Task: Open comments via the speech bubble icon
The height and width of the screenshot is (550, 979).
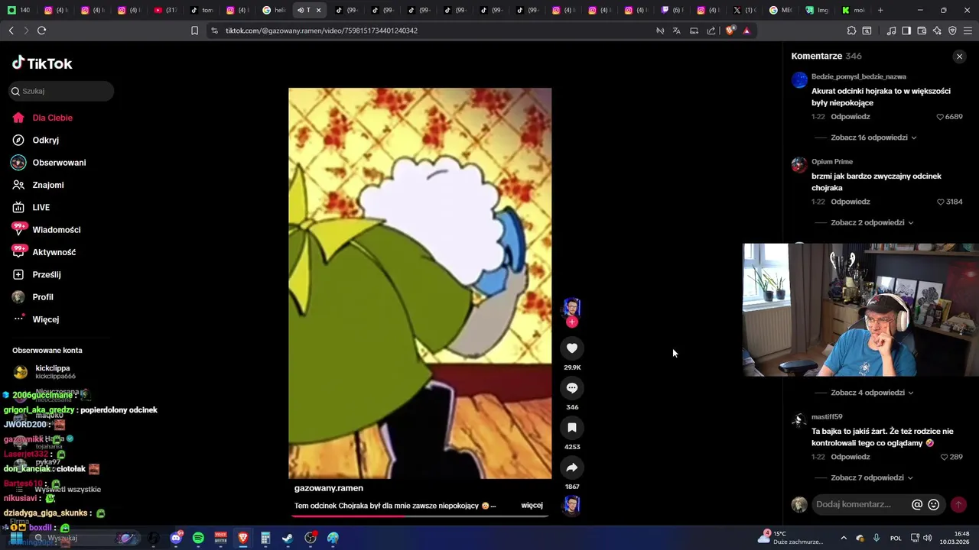Action: click(x=571, y=388)
